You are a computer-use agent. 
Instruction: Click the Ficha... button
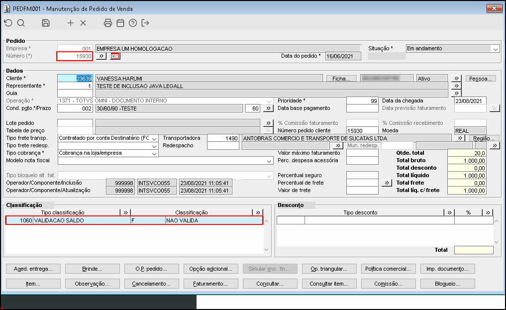(342, 79)
